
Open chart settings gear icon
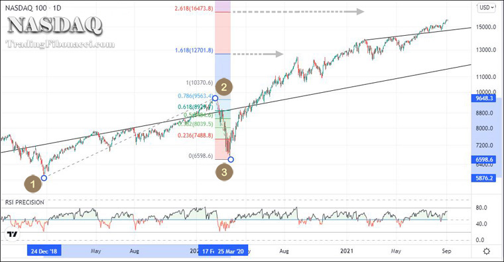(487, 251)
